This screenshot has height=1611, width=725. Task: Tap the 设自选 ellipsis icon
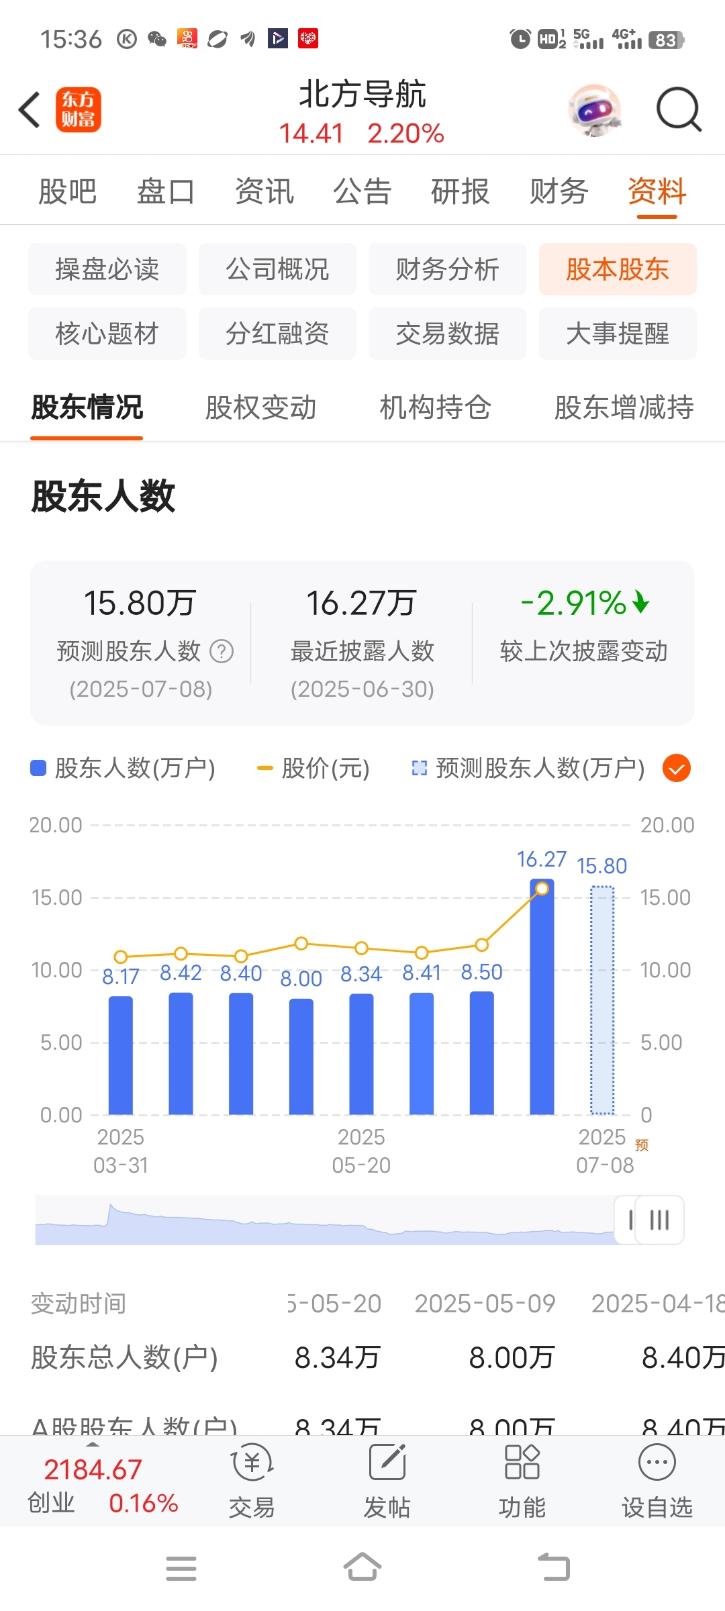(x=657, y=1481)
